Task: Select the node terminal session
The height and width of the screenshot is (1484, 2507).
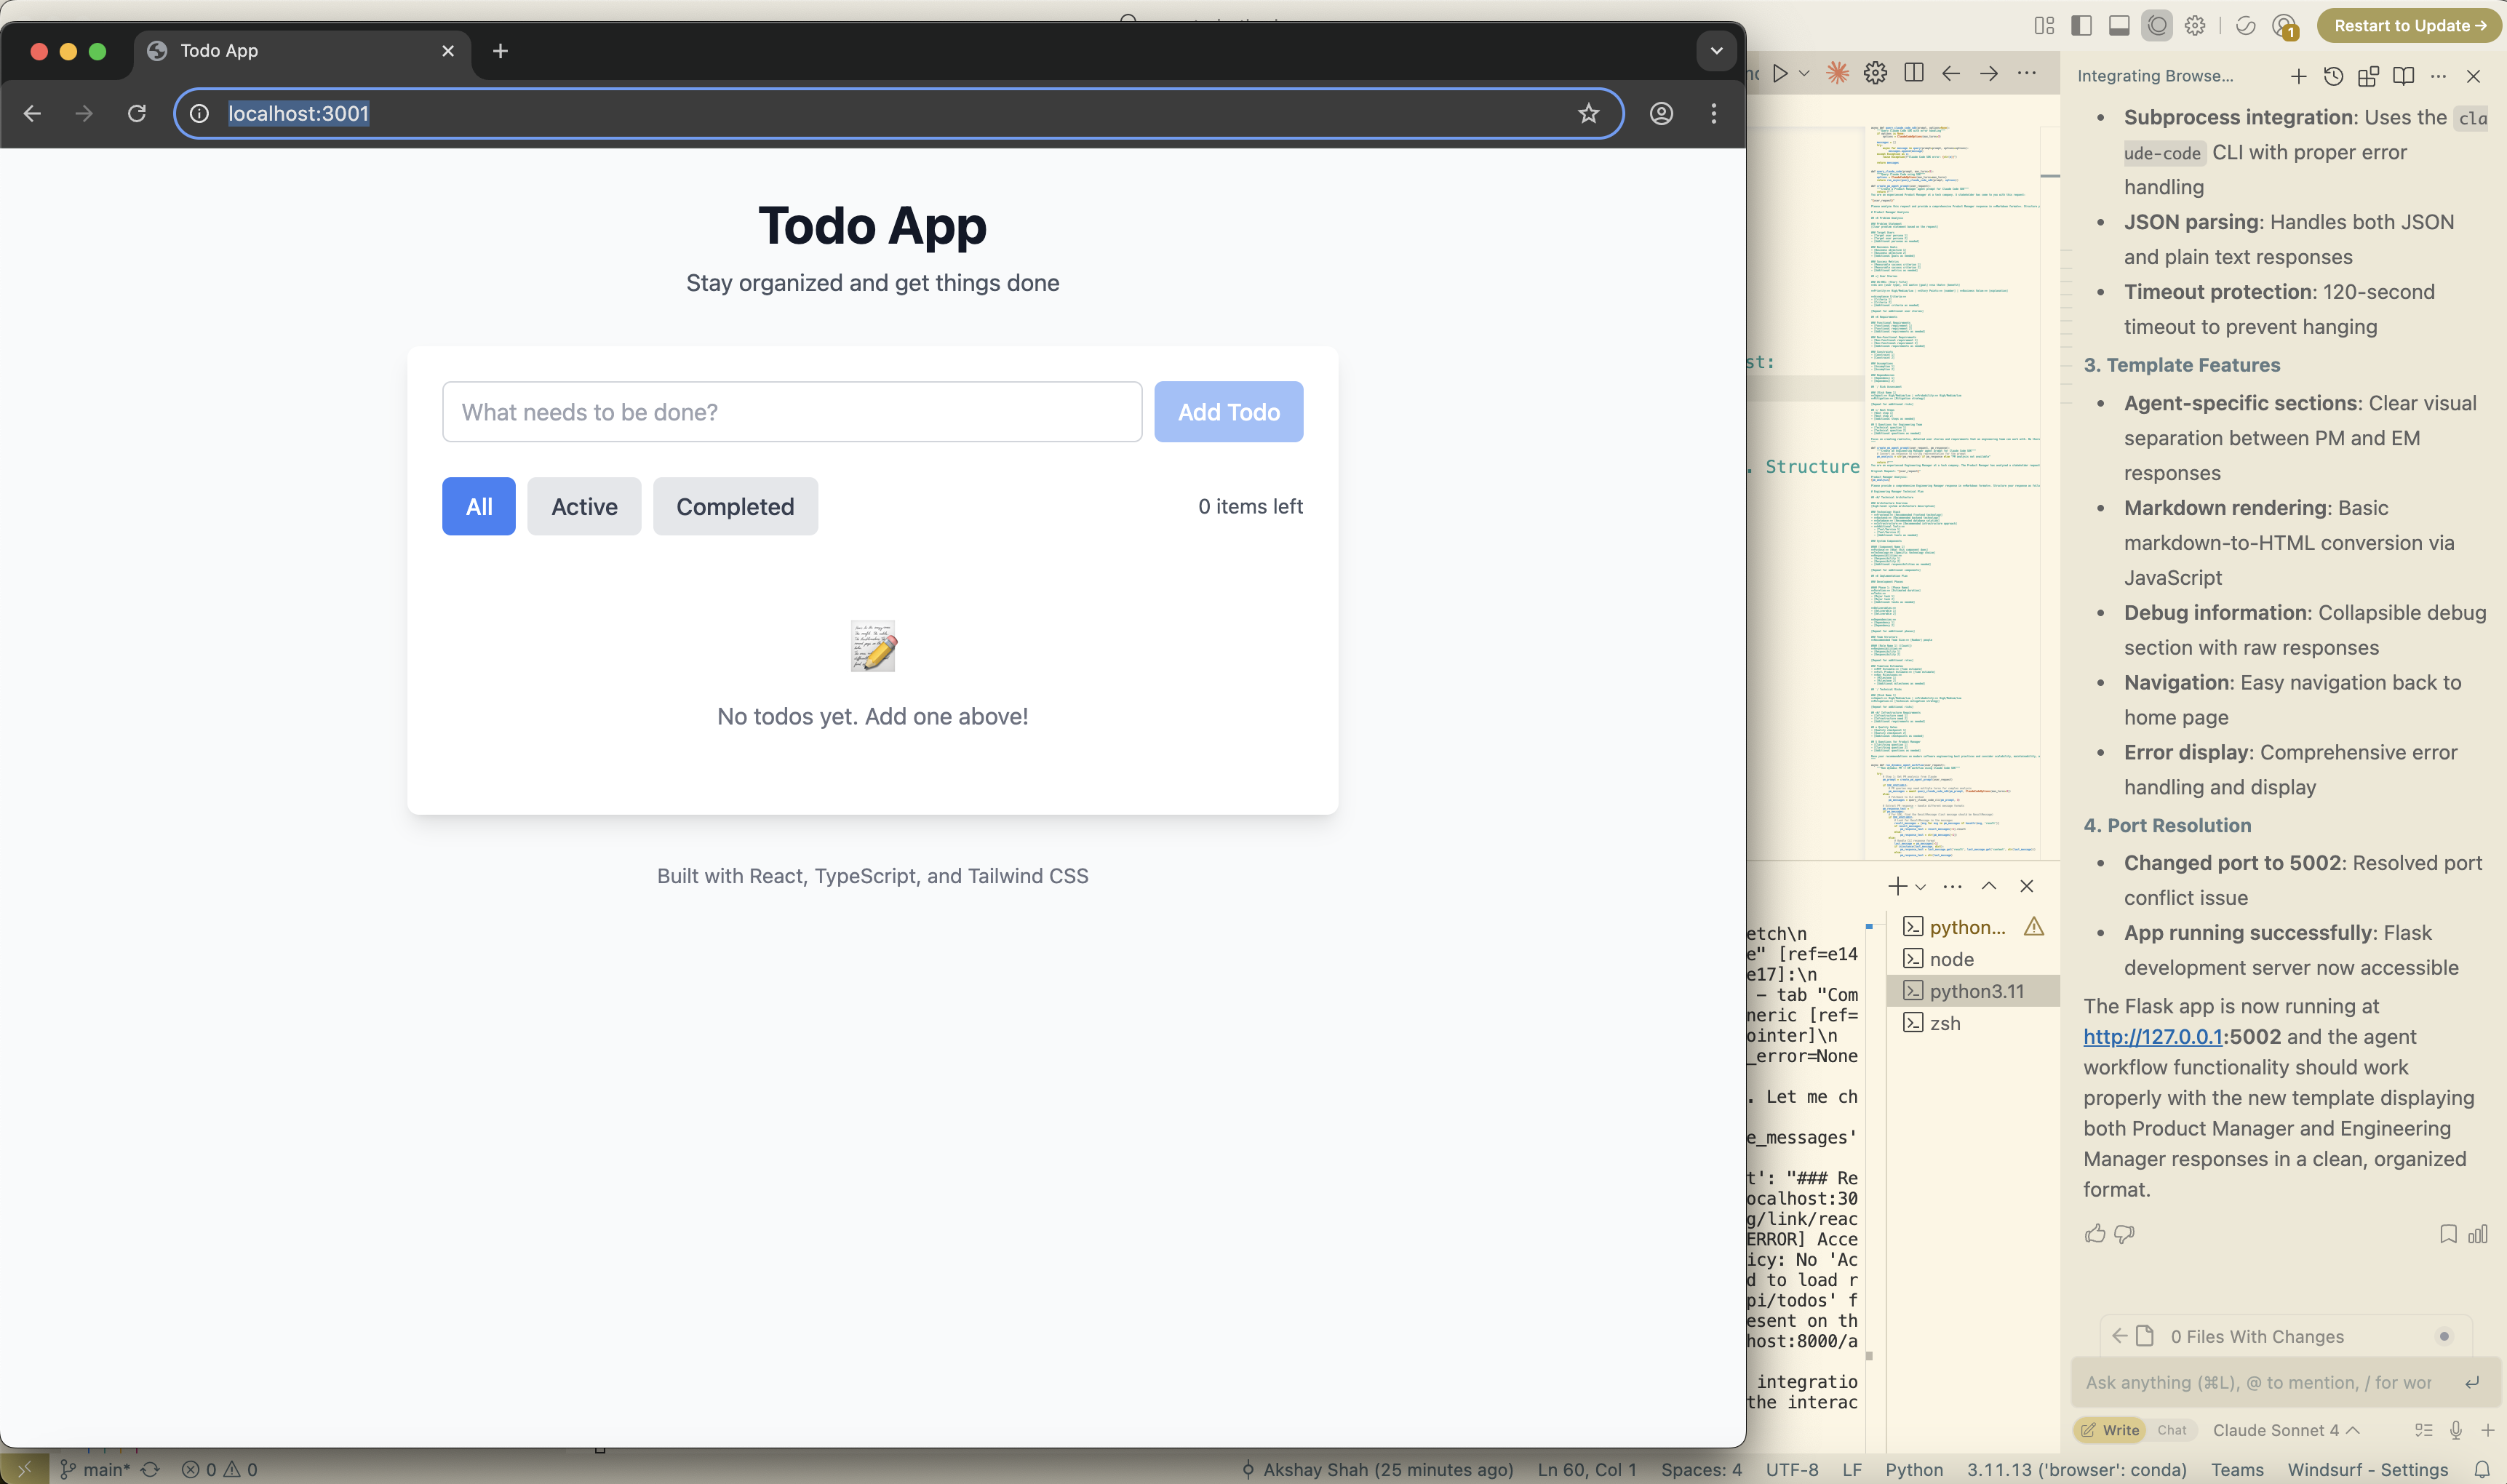Action: pos(1951,959)
